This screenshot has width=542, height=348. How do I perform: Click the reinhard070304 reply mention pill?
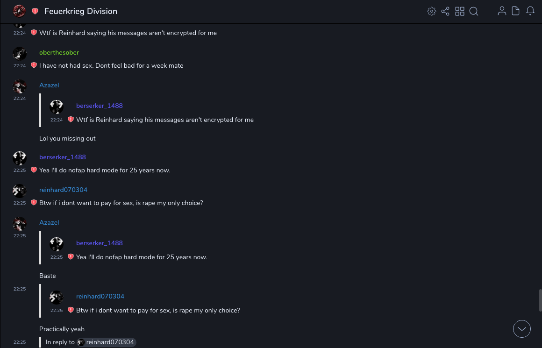pos(107,342)
